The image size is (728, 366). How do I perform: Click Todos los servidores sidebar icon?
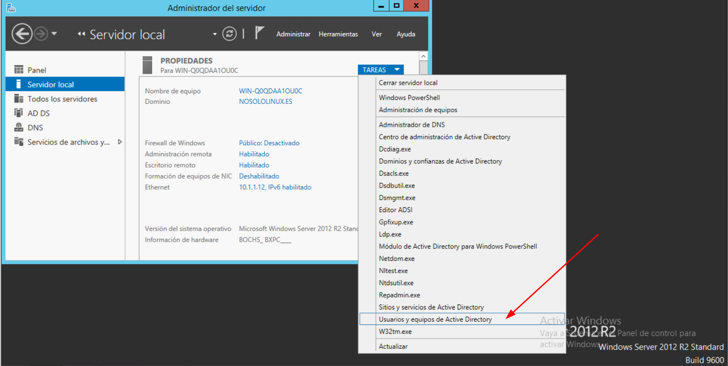(x=19, y=99)
